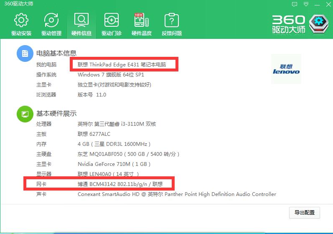The height and width of the screenshot is (234, 333).
Task: Open the 反馈问题 clipboard question icon
Action: click(x=172, y=24)
